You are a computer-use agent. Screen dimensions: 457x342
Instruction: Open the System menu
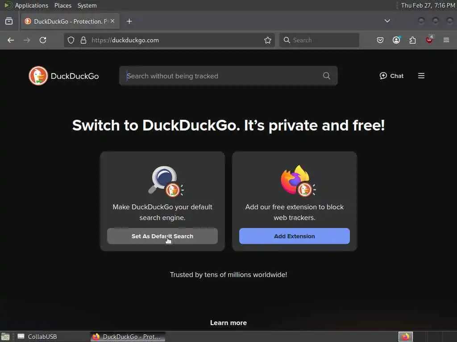[87, 5]
